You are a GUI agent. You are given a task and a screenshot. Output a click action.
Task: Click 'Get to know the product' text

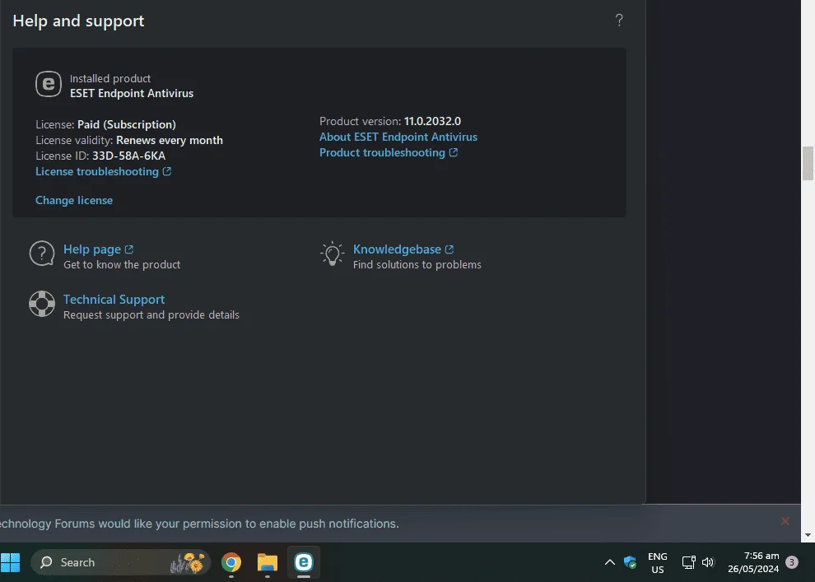122,264
